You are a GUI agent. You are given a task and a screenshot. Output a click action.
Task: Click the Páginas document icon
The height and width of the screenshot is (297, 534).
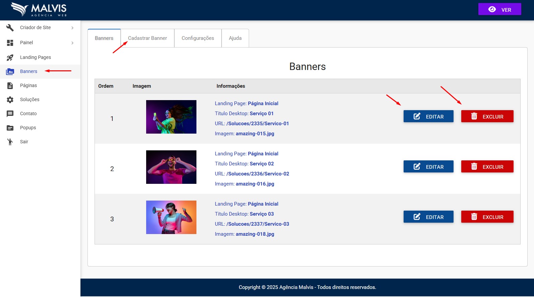tap(10, 86)
